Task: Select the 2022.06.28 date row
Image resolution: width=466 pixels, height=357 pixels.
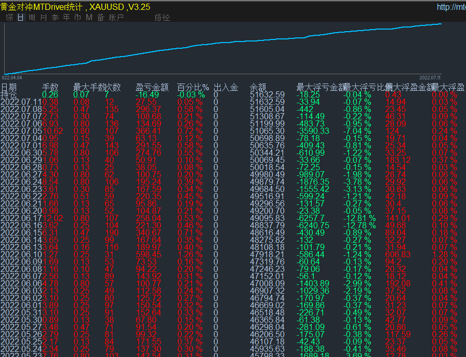Action: point(21,168)
